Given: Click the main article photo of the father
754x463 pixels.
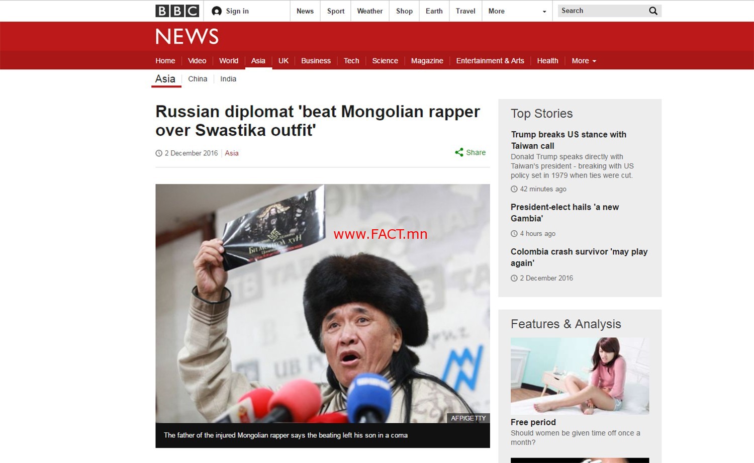Looking at the screenshot, I should (323, 304).
